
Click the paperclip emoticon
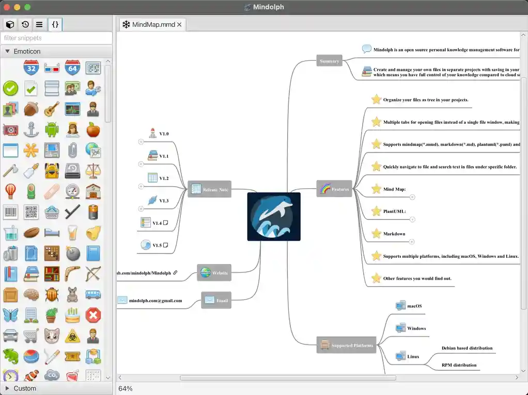[72, 150]
